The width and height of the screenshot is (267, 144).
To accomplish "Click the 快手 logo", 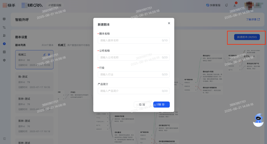I will [9, 5].
